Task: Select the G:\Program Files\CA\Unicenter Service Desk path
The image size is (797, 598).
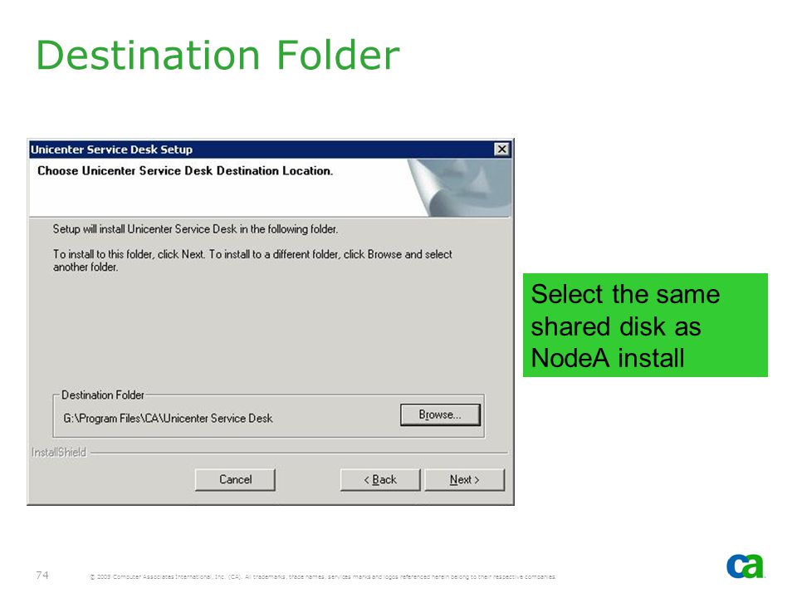Action: point(168,419)
